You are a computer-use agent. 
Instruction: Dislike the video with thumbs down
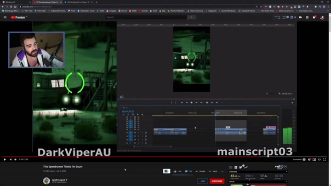tap(188, 171)
